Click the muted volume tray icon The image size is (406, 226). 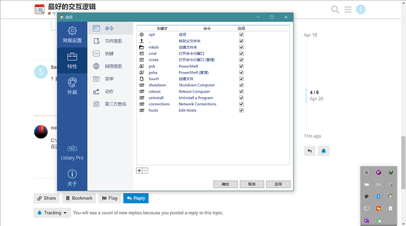click(x=378, y=185)
